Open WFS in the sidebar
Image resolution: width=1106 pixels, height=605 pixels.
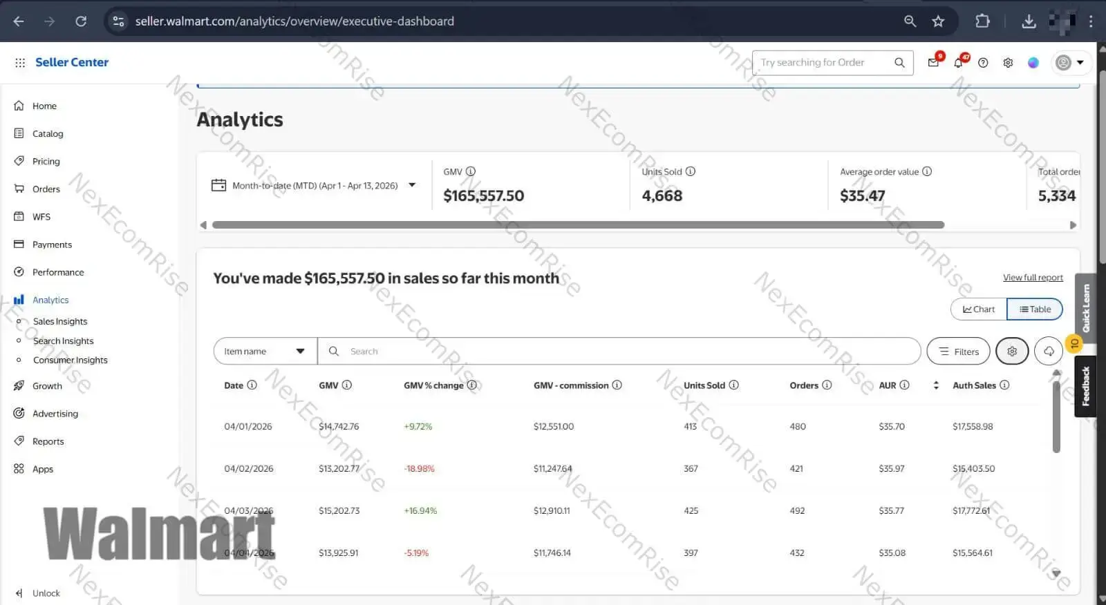[x=41, y=217]
